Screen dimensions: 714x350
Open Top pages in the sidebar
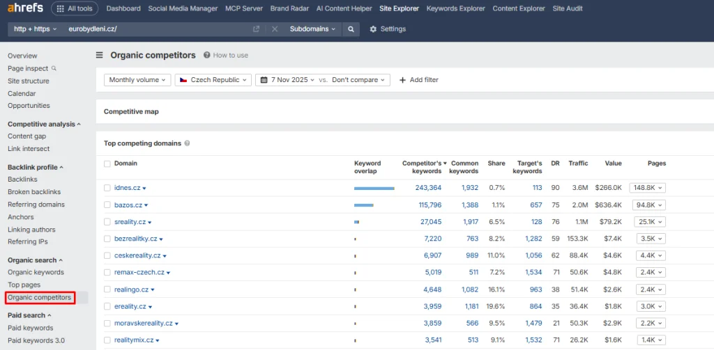point(24,285)
